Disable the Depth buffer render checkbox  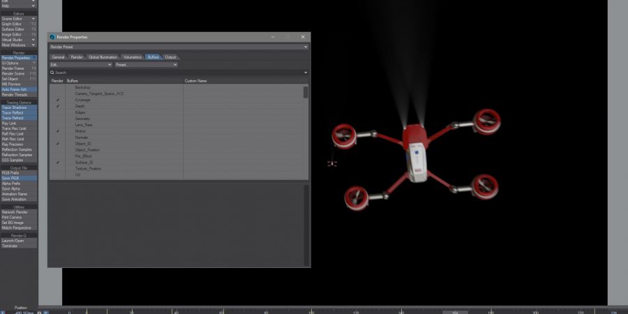(x=58, y=106)
